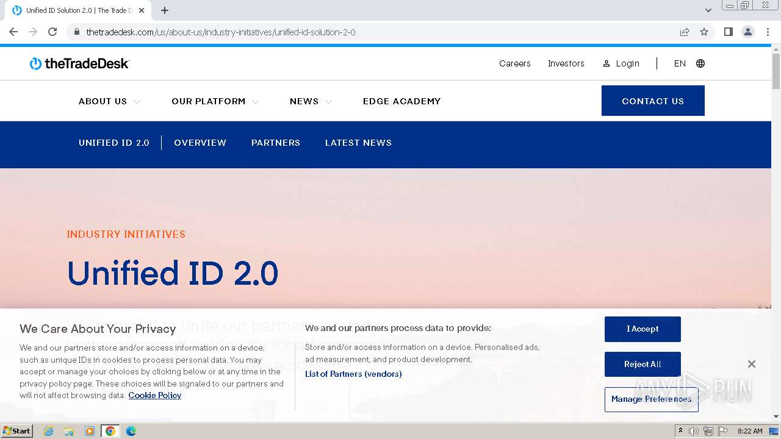Expand the Our Platform menu
The width and height of the screenshot is (781, 439).
(x=215, y=101)
